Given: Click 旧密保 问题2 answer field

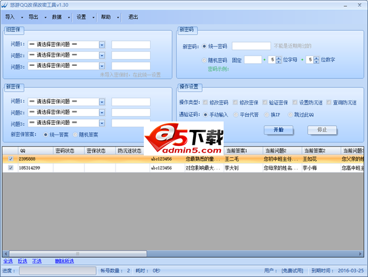Looking at the screenshot, I should 131,55.
